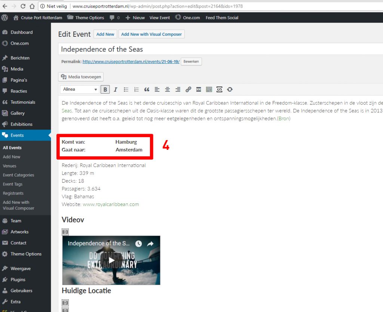Open Cruise Port Rotterdam site menu
Image resolution: width=383 pixels, height=312 pixels.
point(38,18)
